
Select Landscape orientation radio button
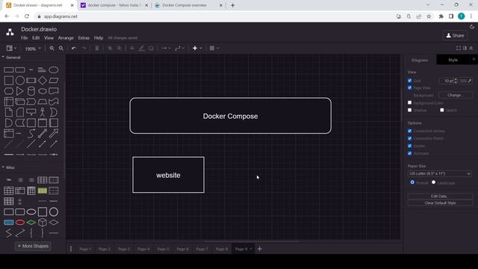click(x=433, y=182)
